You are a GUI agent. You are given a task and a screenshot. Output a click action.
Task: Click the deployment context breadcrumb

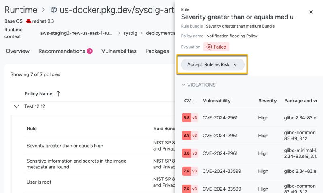click(x=160, y=33)
